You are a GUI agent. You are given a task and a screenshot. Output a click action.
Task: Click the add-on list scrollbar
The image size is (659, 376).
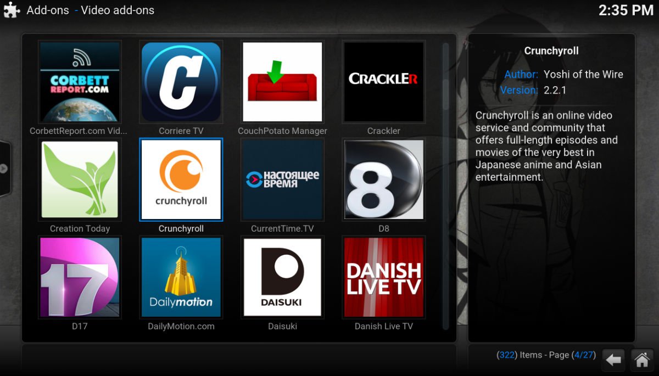[446, 187]
